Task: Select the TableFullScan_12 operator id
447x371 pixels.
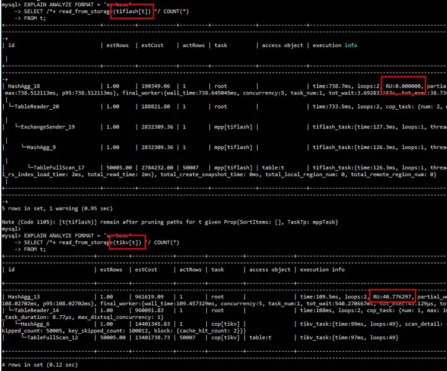Action: tap(52, 337)
